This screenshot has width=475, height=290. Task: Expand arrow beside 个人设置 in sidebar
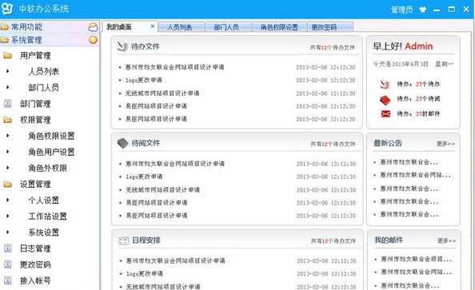click(8, 200)
